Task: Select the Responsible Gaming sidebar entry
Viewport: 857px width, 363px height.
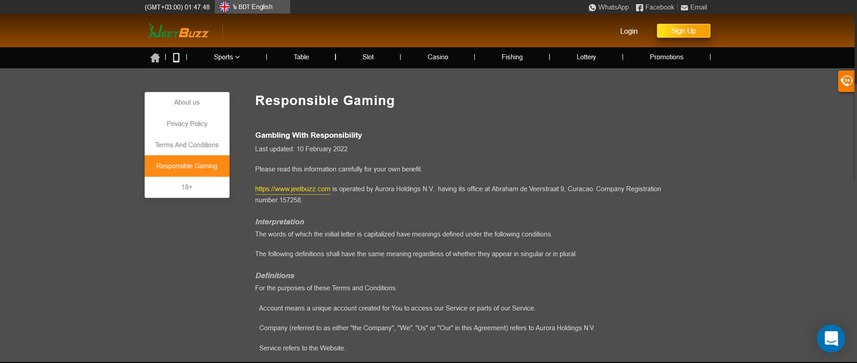Action: coord(187,166)
